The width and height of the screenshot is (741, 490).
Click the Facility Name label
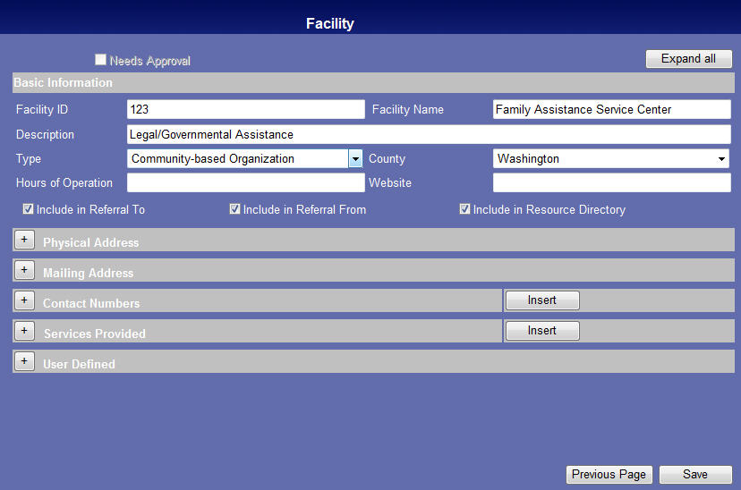[x=408, y=109]
